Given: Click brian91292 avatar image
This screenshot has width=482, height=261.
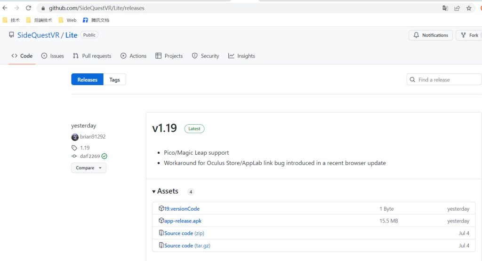Looking at the screenshot, I should [x=75, y=137].
